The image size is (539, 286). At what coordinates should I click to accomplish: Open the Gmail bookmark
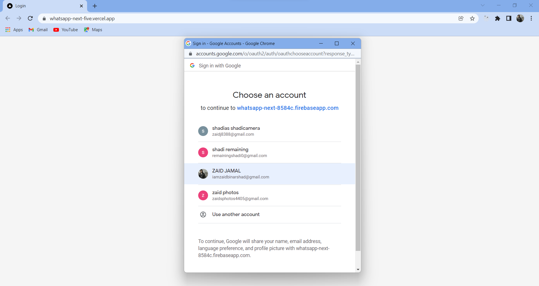tap(38, 29)
